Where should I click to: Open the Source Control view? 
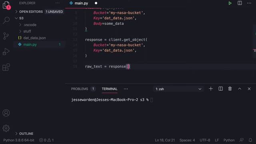[6, 36]
